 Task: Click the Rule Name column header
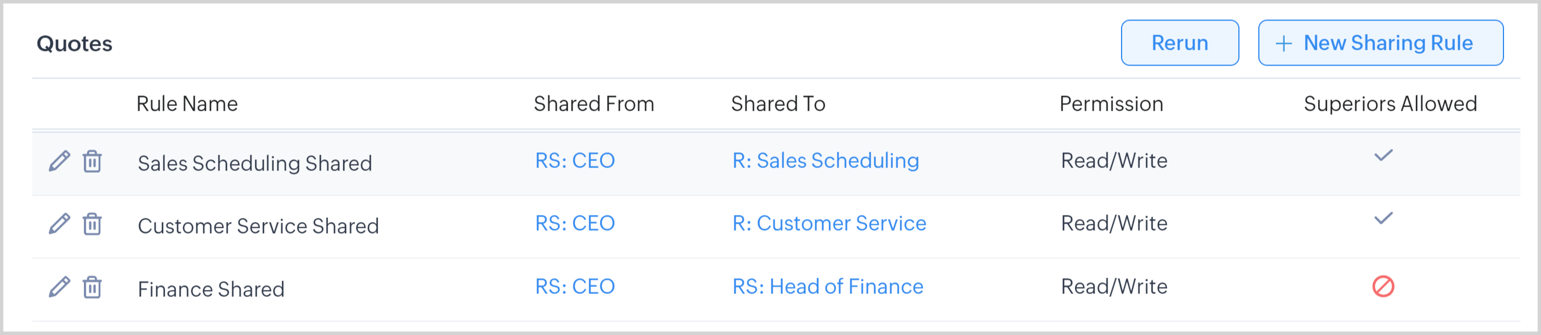coord(187,104)
